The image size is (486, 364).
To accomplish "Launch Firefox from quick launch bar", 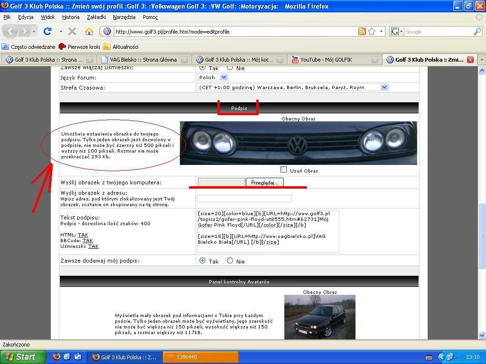I will [56, 357].
